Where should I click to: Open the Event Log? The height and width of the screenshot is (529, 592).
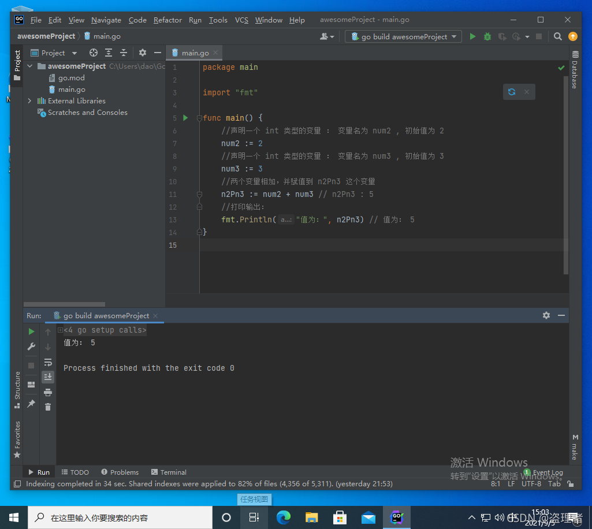pos(543,472)
